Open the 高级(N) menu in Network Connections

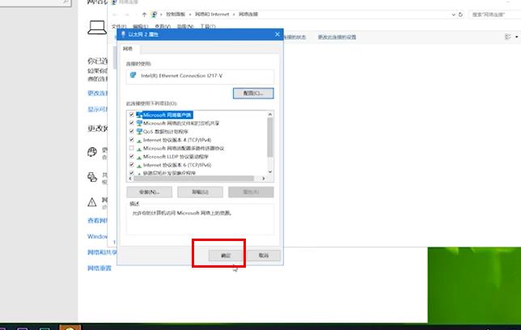[x=185, y=26]
